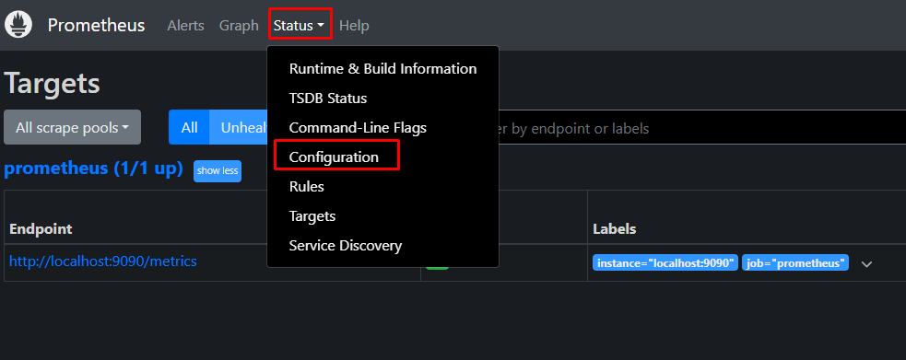Image resolution: width=906 pixels, height=360 pixels.
Task: Select Configuration from Status menu
Action: tap(382, 157)
